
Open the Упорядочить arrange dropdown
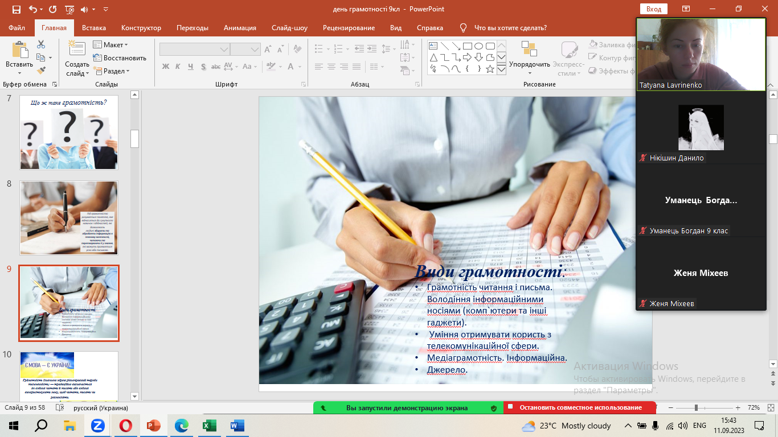point(529,64)
